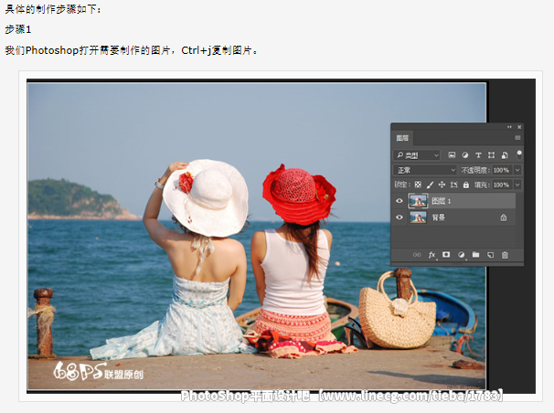Screen dimensions: 554x413
Task: Hide the 背景 layer via eye icon
Action: (400, 217)
